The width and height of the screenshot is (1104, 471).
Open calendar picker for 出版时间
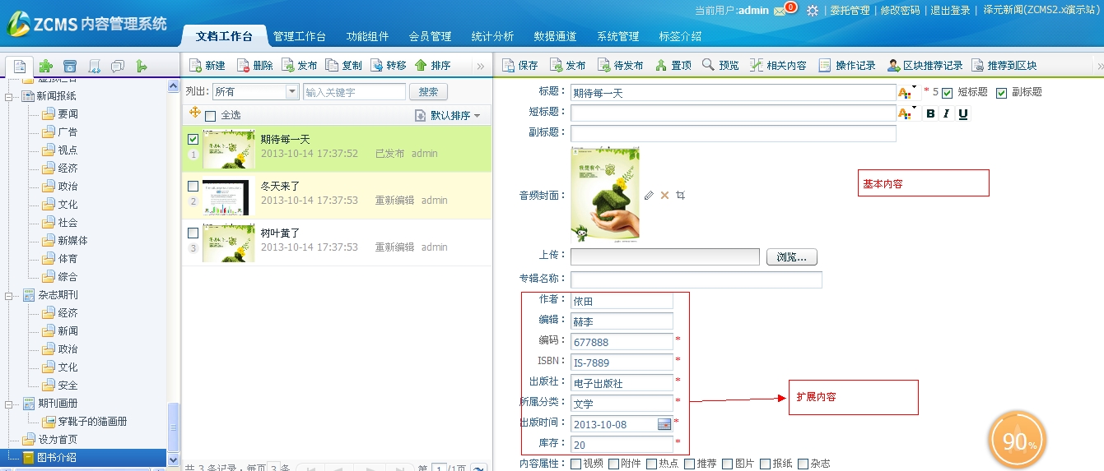tap(664, 424)
